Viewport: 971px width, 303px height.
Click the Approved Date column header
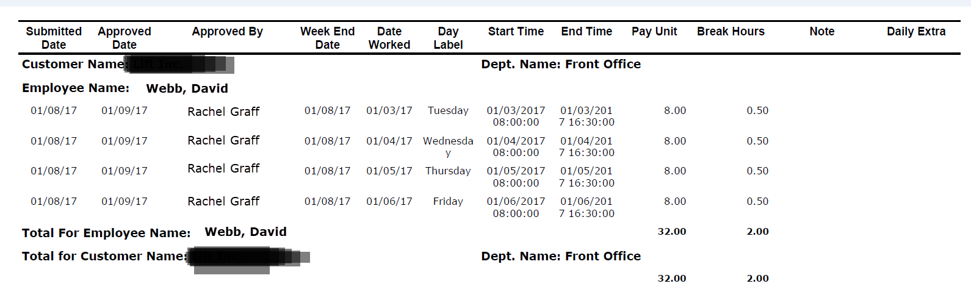(x=125, y=38)
